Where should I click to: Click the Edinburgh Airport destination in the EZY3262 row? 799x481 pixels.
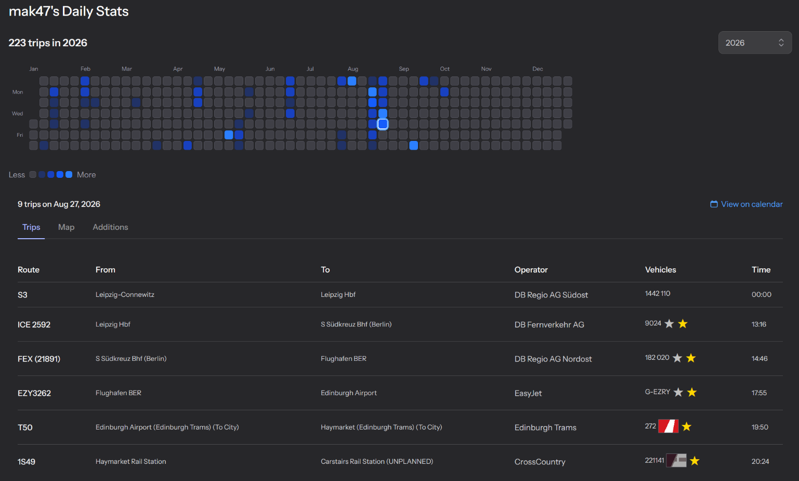point(349,393)
